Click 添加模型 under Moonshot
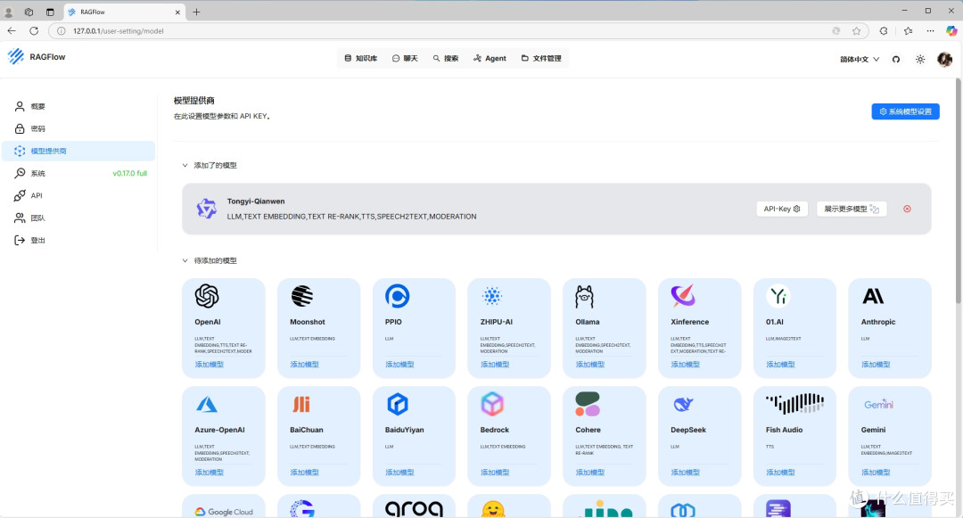963x518 pixels. coord(305,365)
